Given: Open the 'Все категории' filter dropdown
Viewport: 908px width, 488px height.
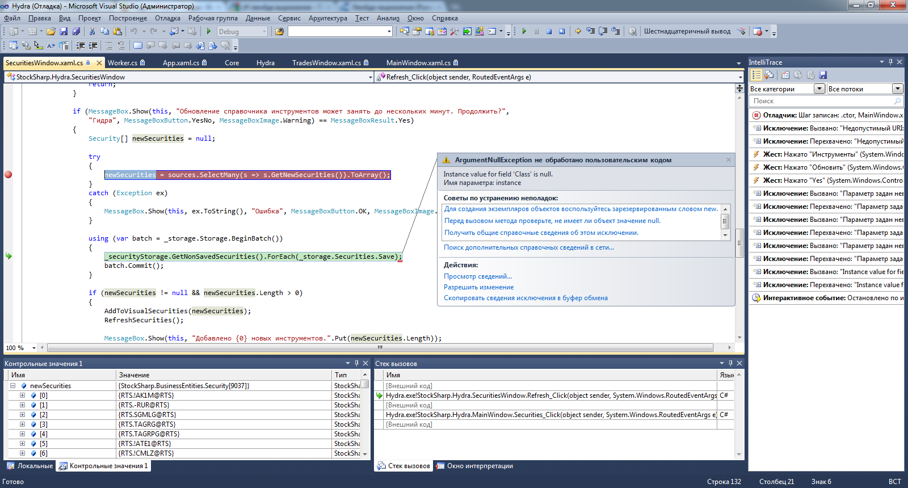Looking at the screenshot, I should [819, 89].
